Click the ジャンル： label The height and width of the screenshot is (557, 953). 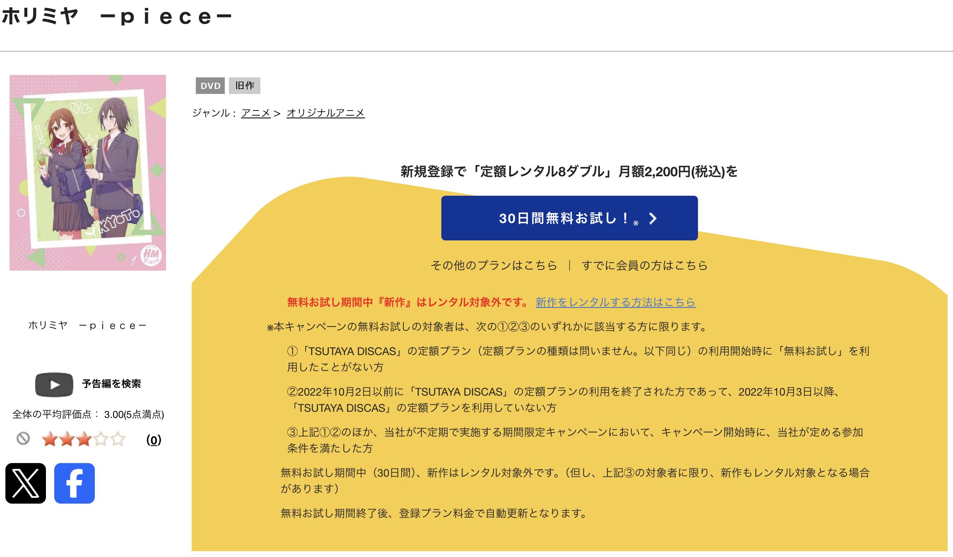click(214, 113)
